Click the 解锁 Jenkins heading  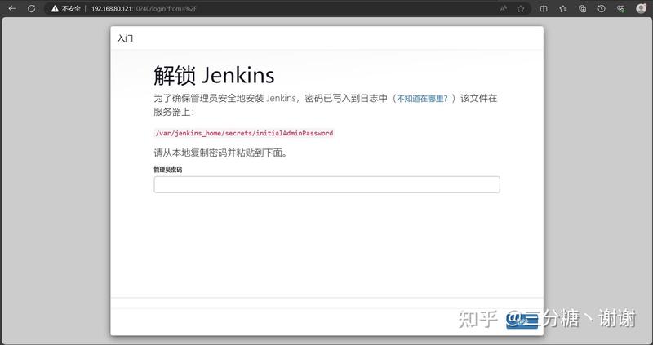coord(214,75)
